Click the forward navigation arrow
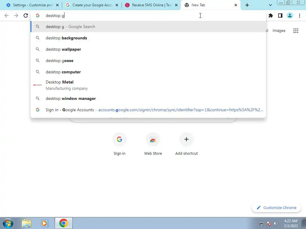This screenshot has width=306, height=229. (16, 16)
